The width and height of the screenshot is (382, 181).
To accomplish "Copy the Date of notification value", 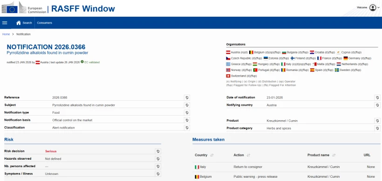I will click(377, 97).
